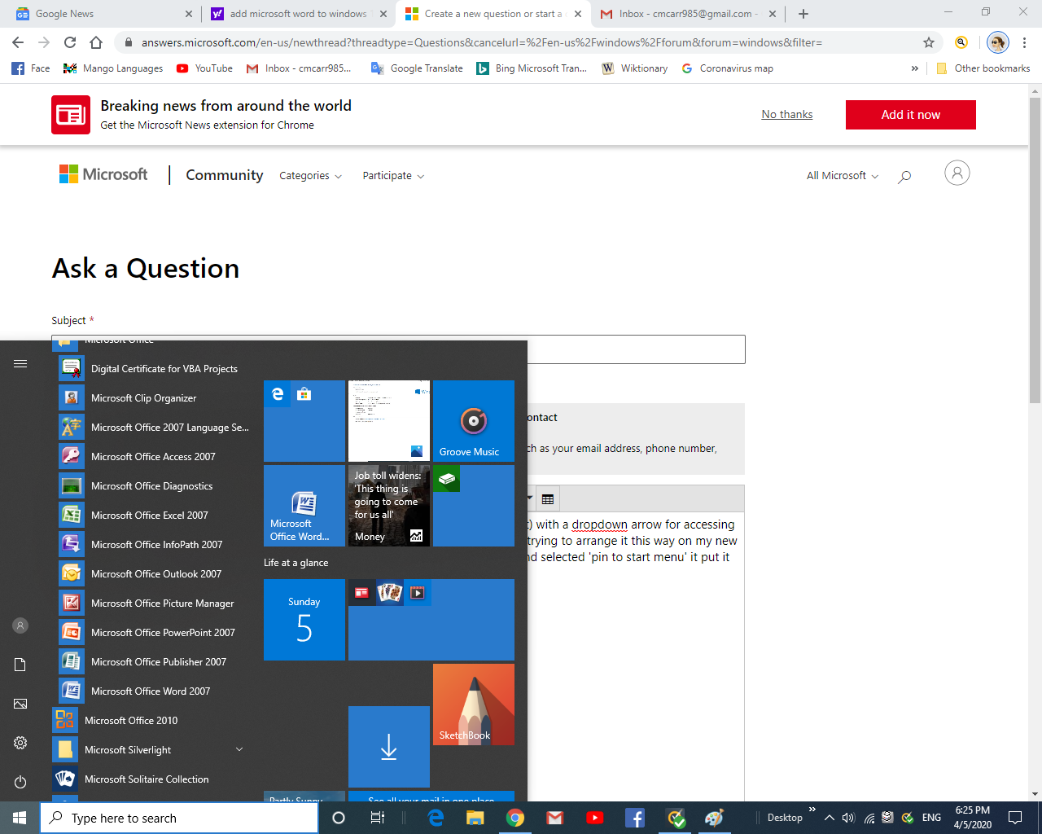Open Facebook shortcut on taskbar

coord(635,818)
